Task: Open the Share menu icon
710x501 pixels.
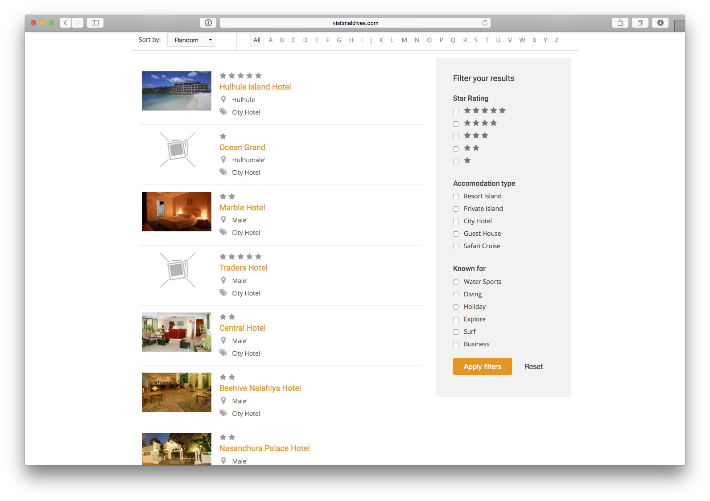Action: pyautogui.click(x=620, y=23)
